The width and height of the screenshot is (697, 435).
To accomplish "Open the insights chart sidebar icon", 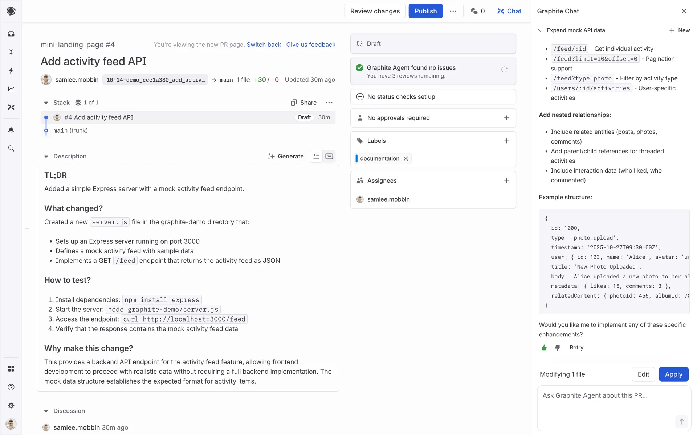I will click(11, 89).
